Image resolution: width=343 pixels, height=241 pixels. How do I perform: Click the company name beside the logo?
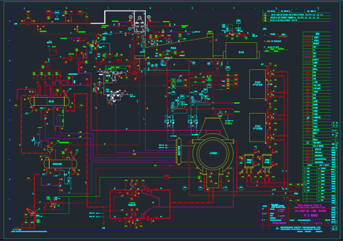(x=300, y=228)
